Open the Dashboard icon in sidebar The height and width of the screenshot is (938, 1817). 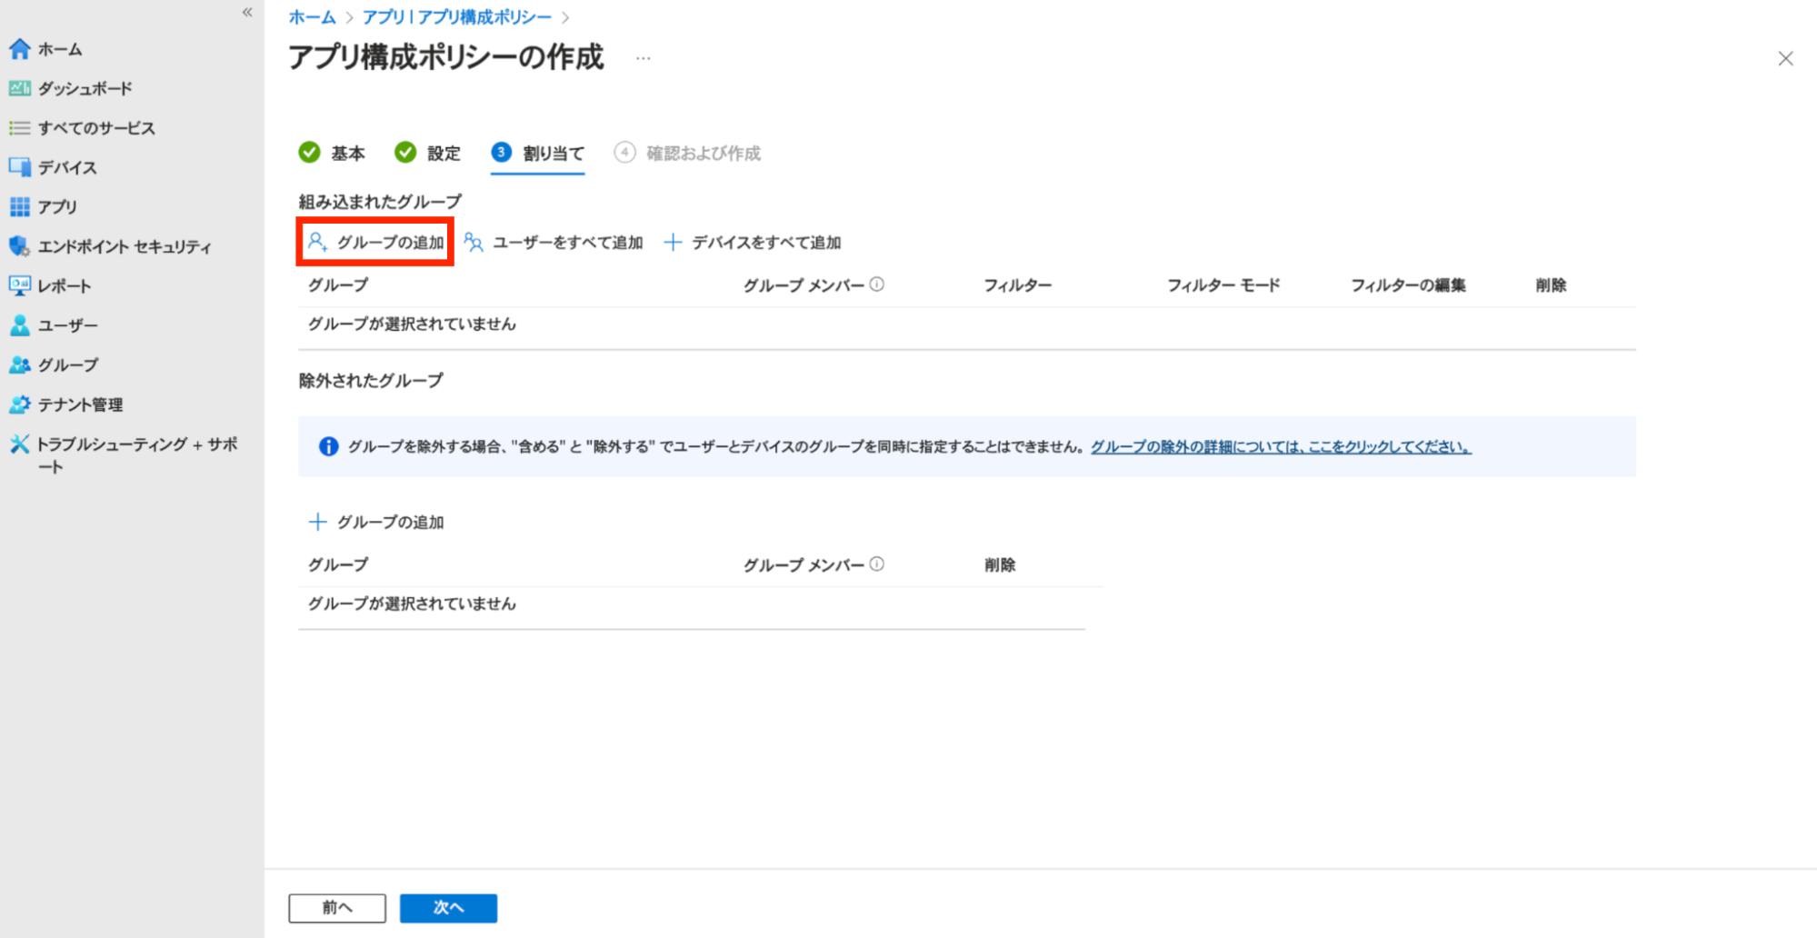(20, 88)
